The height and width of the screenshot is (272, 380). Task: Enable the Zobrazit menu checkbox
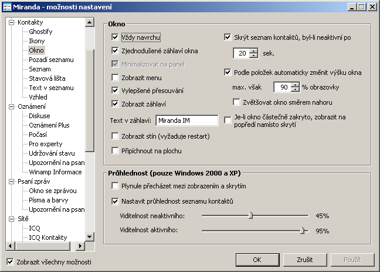[x=115, y=78]
